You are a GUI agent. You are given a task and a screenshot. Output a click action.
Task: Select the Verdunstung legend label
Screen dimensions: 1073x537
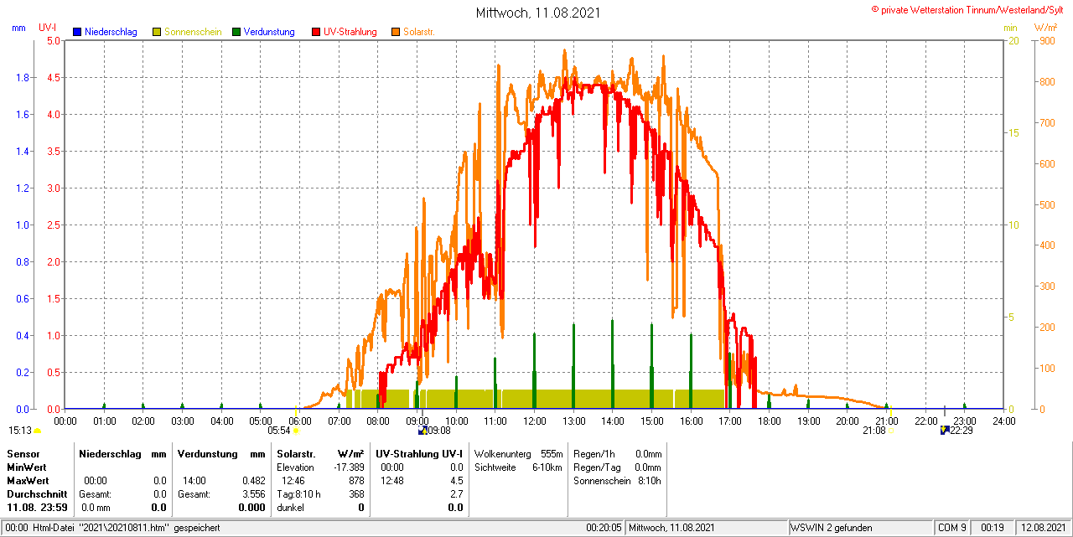(269, 32)
